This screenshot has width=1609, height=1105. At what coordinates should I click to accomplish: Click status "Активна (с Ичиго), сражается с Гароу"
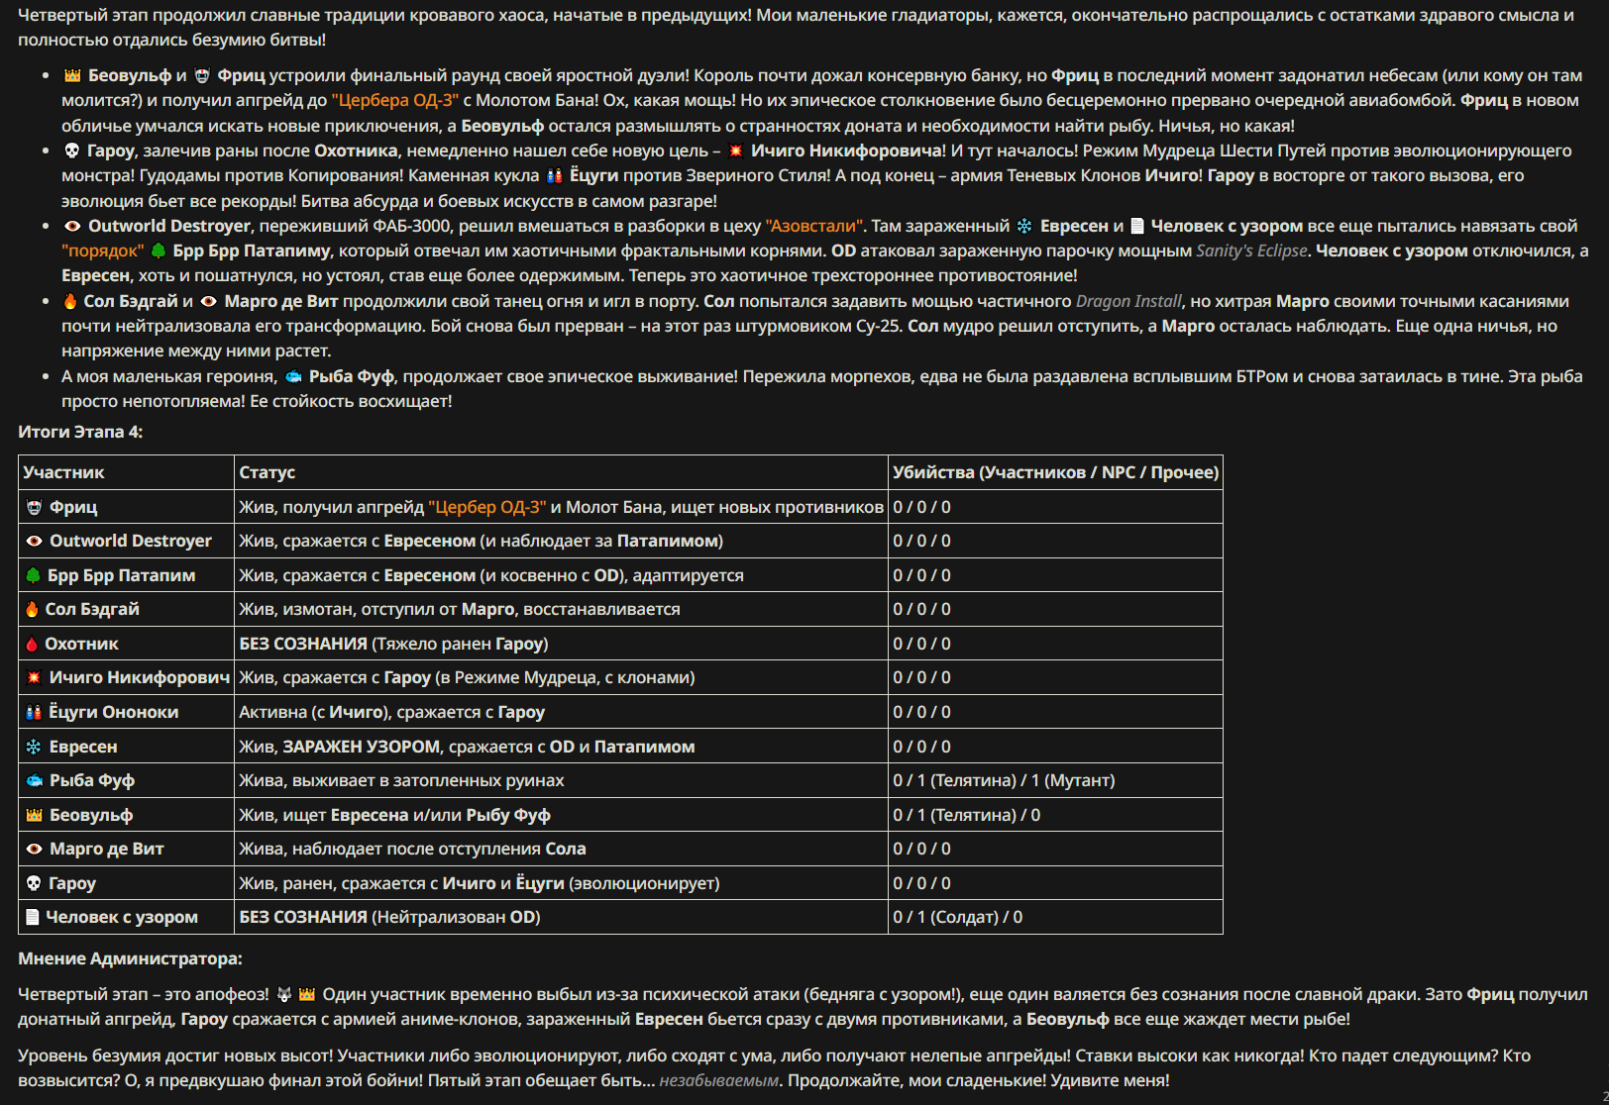[392, 712]
